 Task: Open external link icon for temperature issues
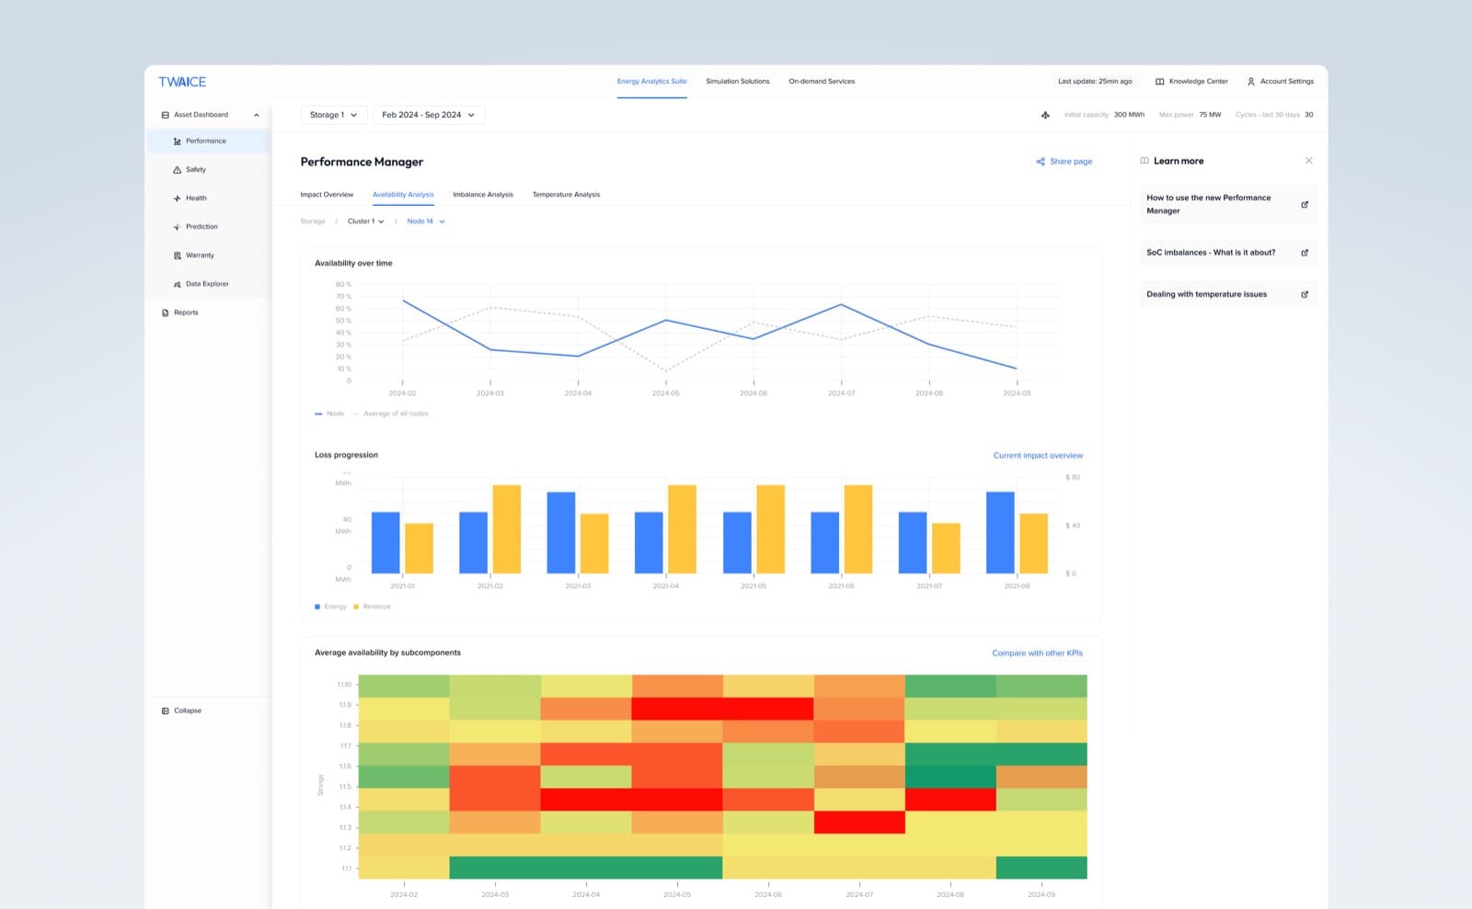(x=1305, y=294)
